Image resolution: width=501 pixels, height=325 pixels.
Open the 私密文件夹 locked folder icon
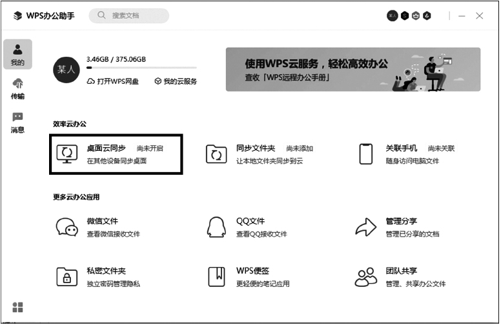tap(67, 277)
